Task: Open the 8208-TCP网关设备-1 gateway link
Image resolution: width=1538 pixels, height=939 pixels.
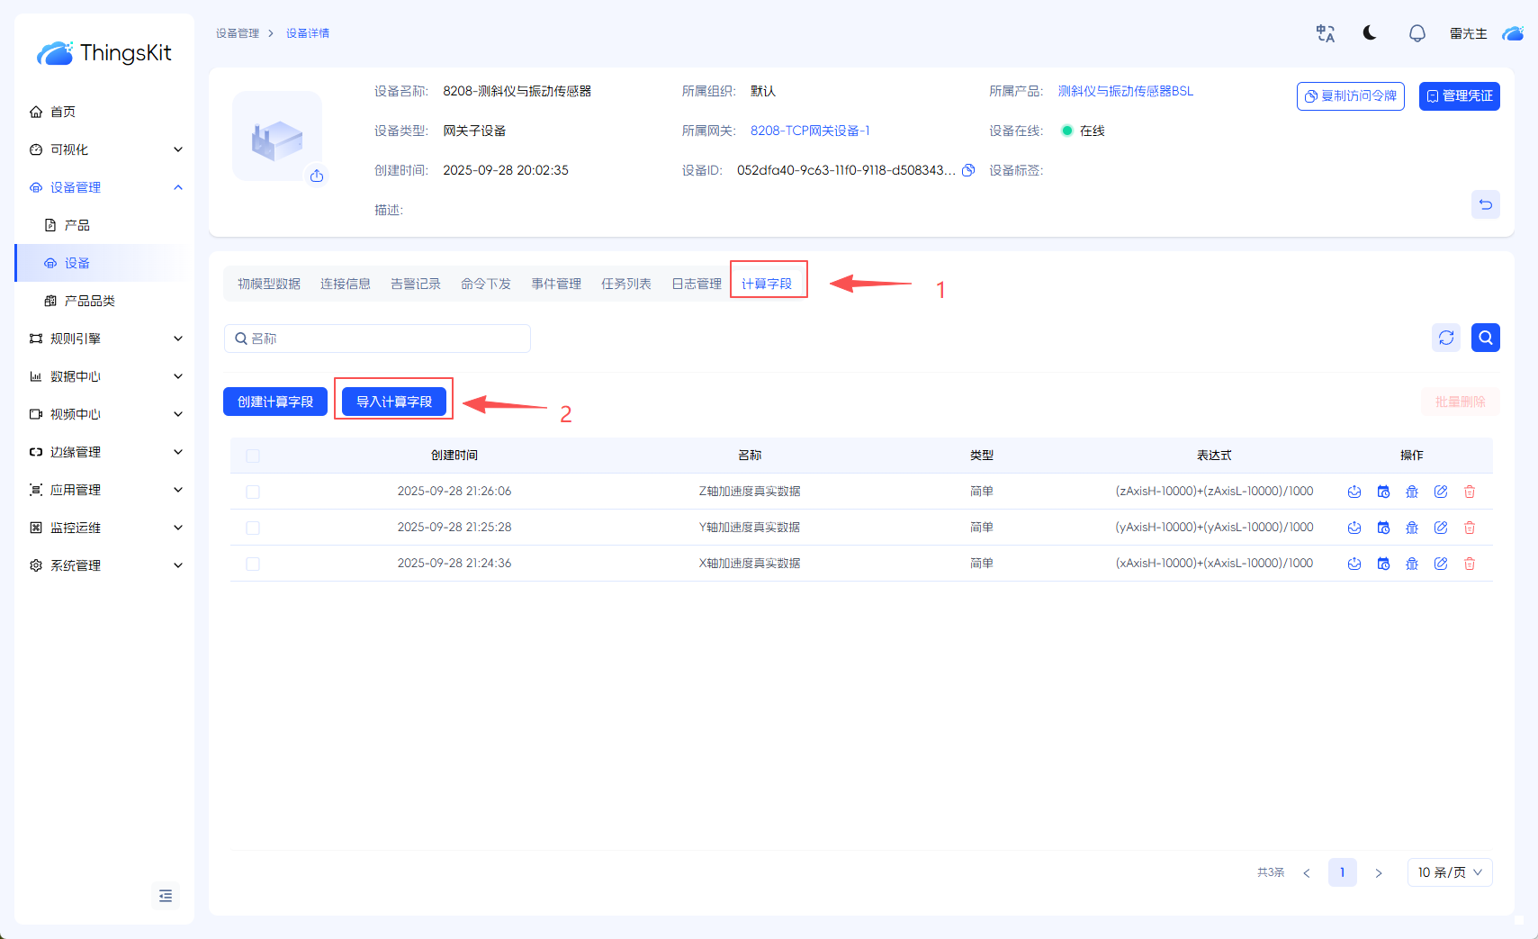Action: (x=810, y=131)
